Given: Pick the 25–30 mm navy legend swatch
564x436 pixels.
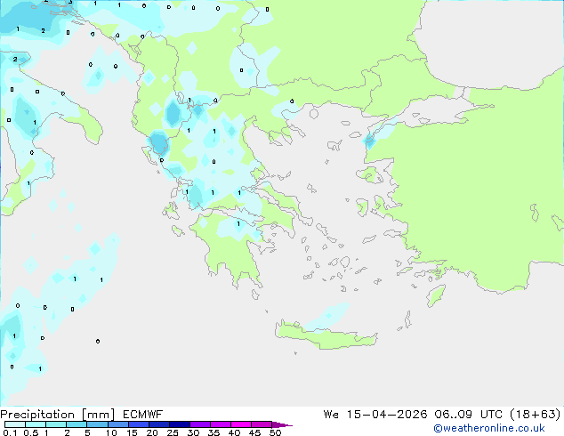Looking at the screenshot, I should [x=179, y=424].
